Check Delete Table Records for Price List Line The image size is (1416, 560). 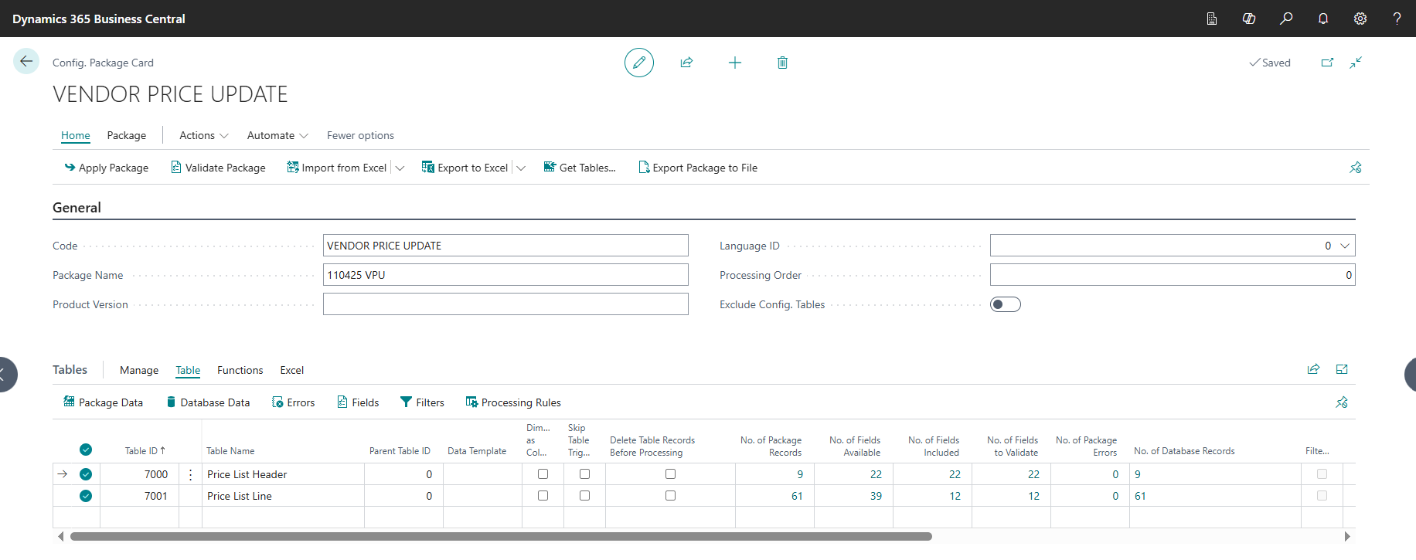pos(670,496)
